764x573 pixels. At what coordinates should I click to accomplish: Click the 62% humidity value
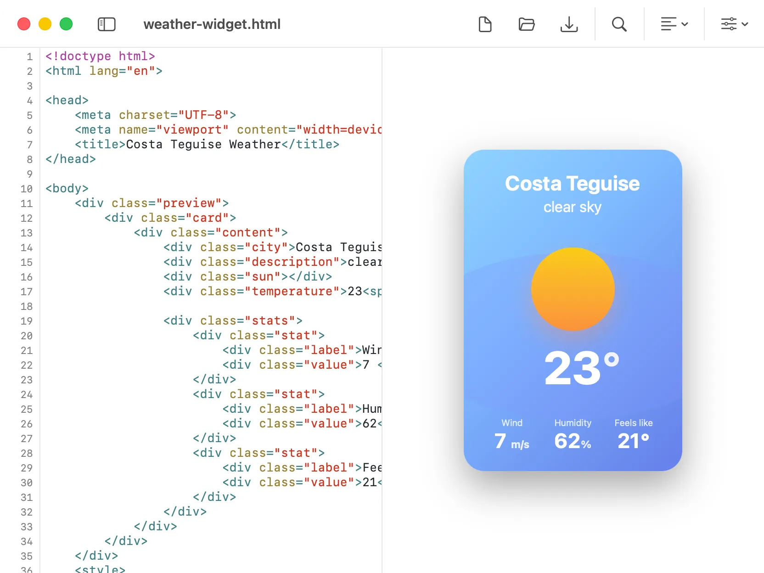(x=573, y=441)
